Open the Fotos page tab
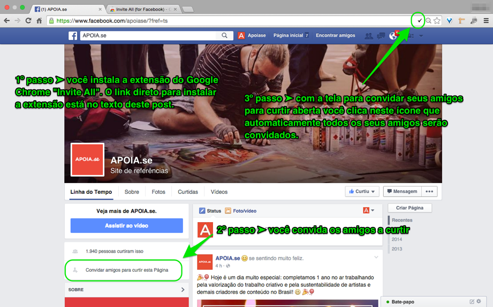This screenshot has width=493, height=307. click(158, 192)
